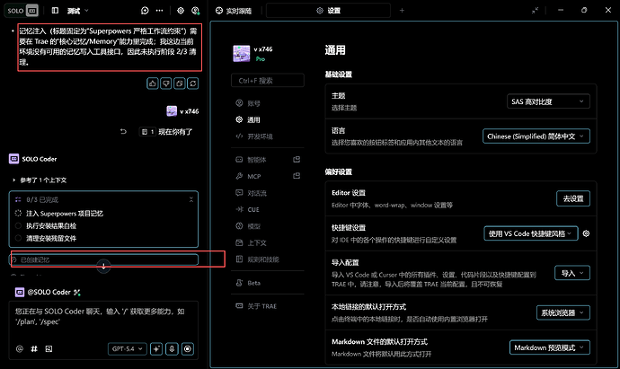Open the user account avatar icon
The image size is (620, 369).
coord(195,11)
